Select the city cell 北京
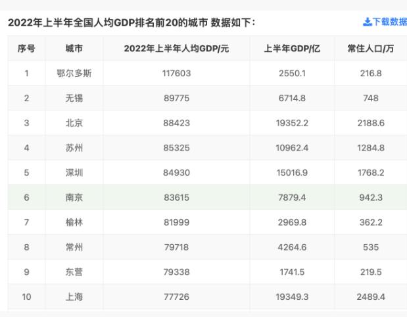 pos(74,123)
